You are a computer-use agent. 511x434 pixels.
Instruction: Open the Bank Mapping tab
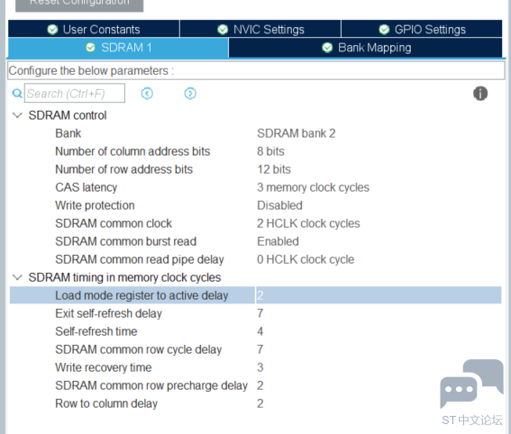pos(365,48)
